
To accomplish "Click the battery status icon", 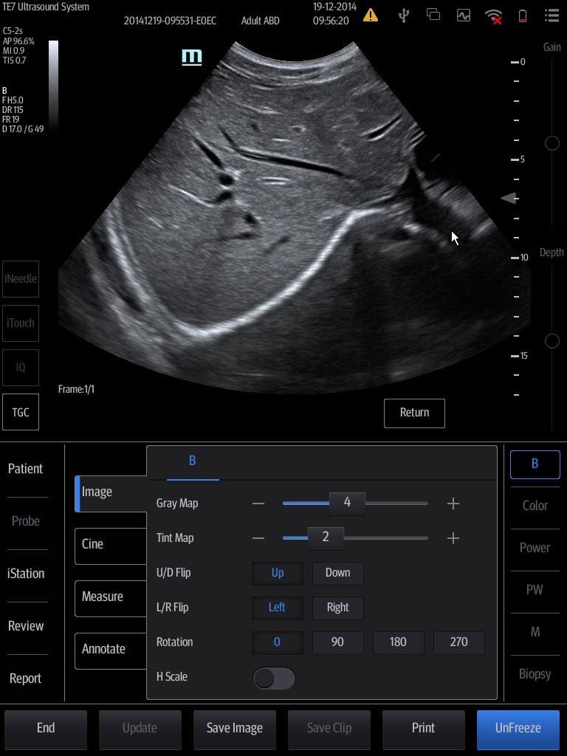I will coord(523,16).
